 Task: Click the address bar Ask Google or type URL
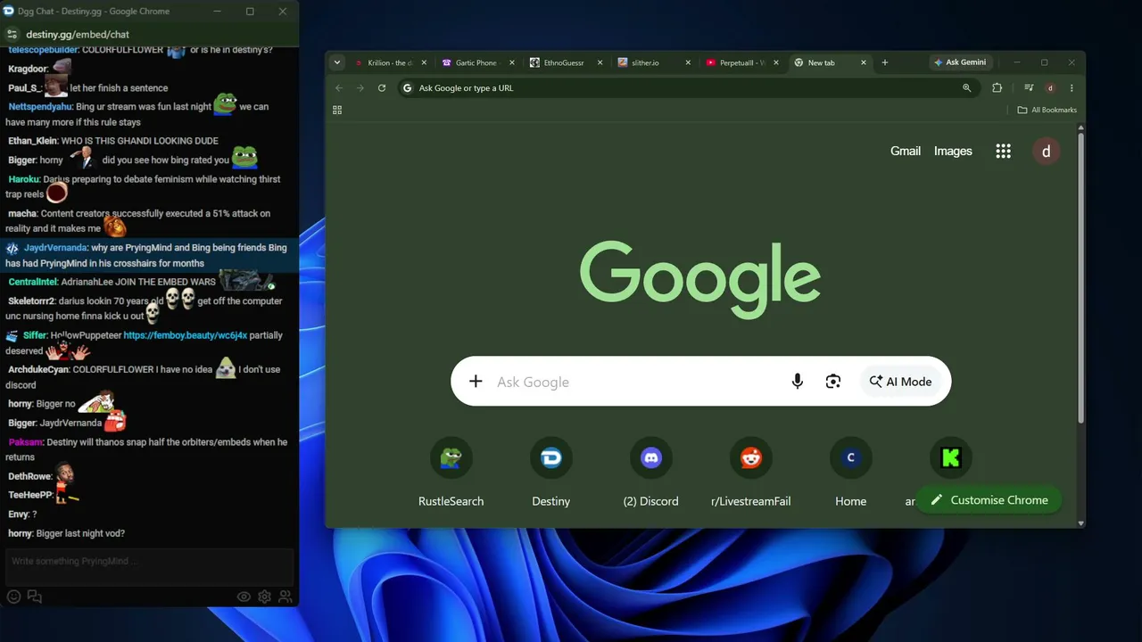[x=687, y=88]
